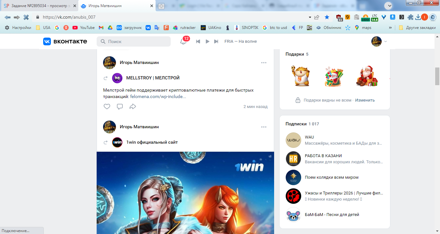Open the YouTube bookmark
Image resolution: width=440 pixels, height=234 pixels.
tap(84, 28)
